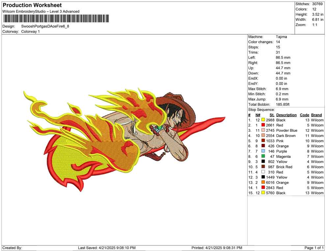
Task: Click the Production Worksheet title
Action: point(32,5)
